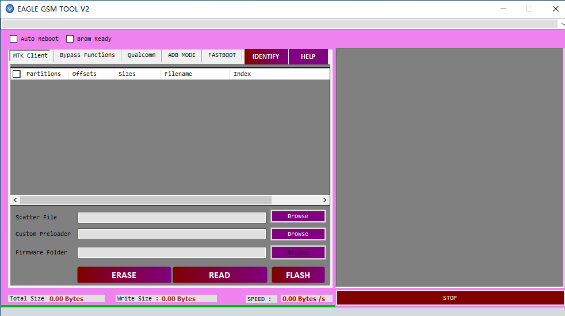The image size is (565, 316).
Task: Click the Custom Preloader path field
Action: (x=172, y=234)
